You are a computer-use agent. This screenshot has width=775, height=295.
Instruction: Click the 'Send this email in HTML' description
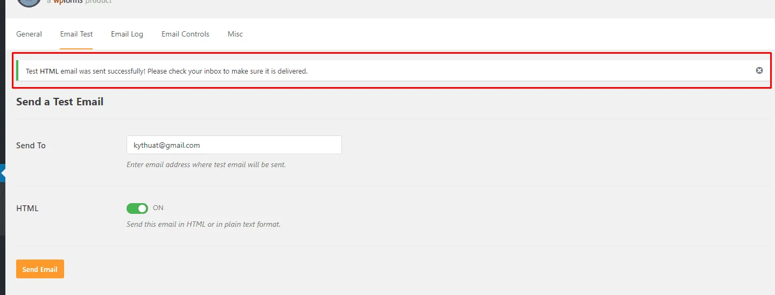[x=204, y=224]
